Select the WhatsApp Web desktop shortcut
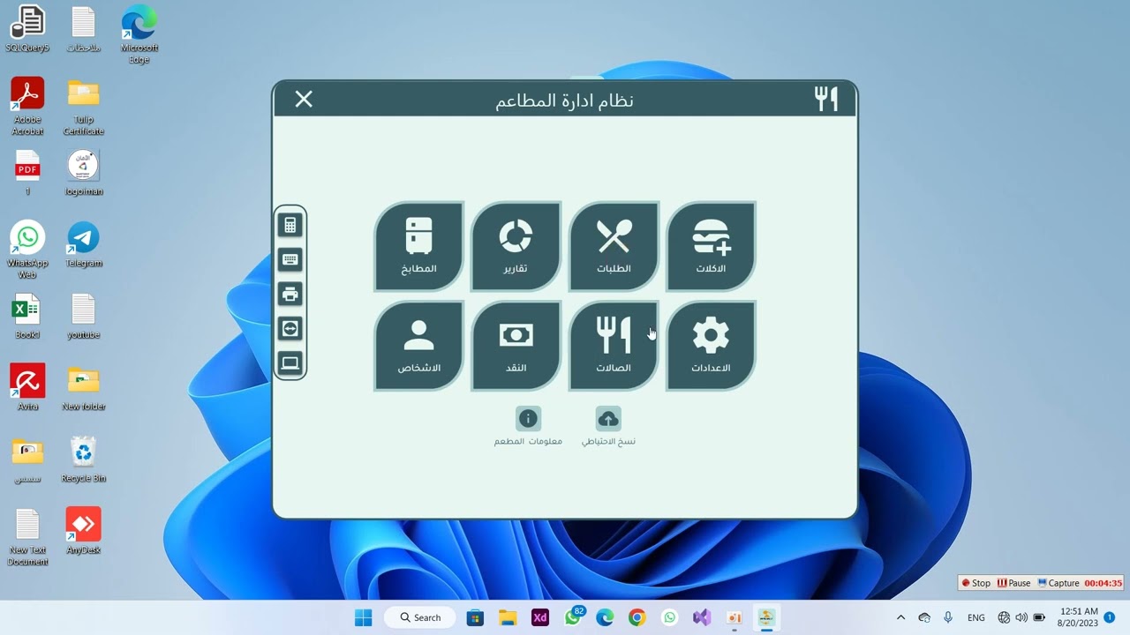This screenshot has height=635, width=1130. 27,250
